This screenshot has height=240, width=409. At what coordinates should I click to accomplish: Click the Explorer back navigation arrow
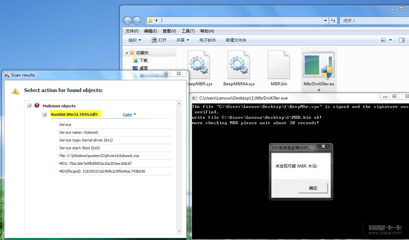127,21
